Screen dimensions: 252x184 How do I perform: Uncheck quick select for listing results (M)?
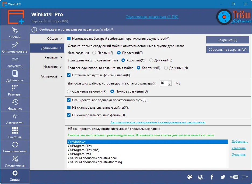click(69, 39)
